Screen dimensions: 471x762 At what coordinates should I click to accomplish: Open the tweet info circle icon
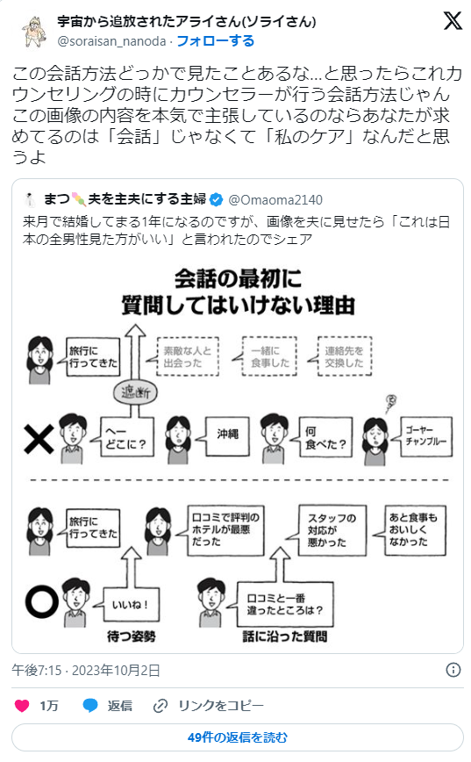coord(453,670)
